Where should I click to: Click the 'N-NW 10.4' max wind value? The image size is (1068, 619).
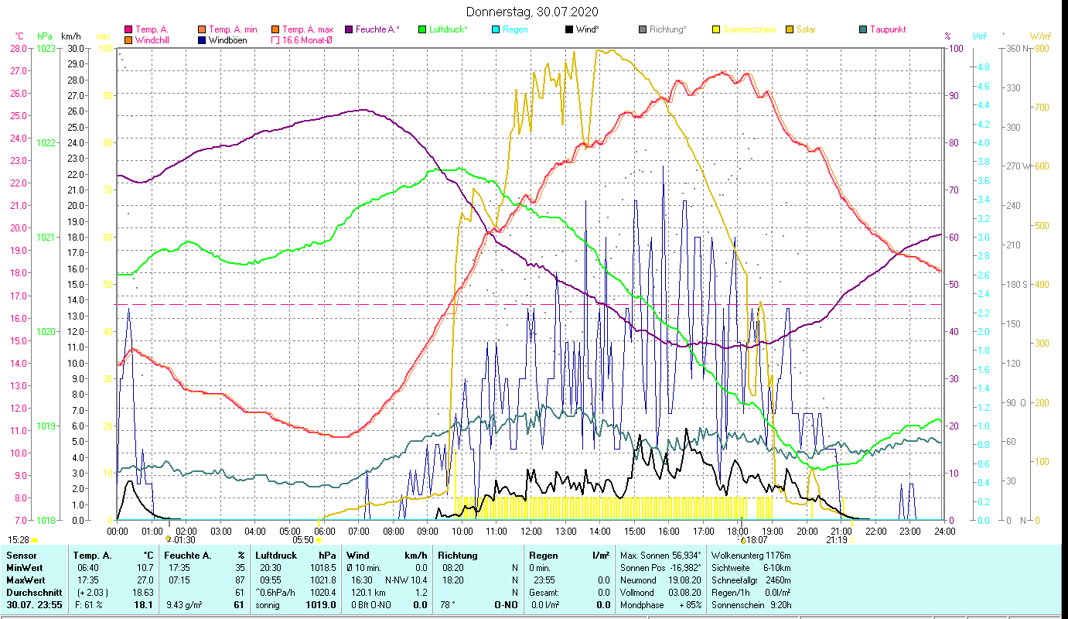click(407, 580)
